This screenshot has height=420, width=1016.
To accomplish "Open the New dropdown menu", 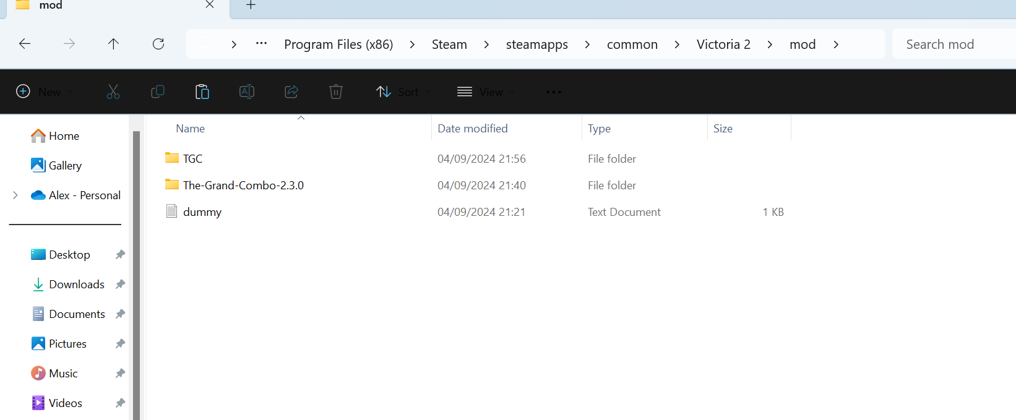I will 44,92.
